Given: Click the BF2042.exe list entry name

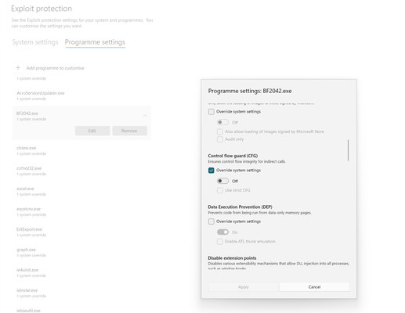Looking at the screenshot, I should click(27, 113).
